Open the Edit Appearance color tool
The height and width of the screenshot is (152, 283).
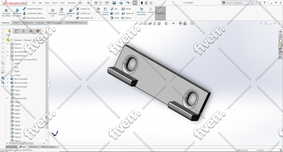180,23
